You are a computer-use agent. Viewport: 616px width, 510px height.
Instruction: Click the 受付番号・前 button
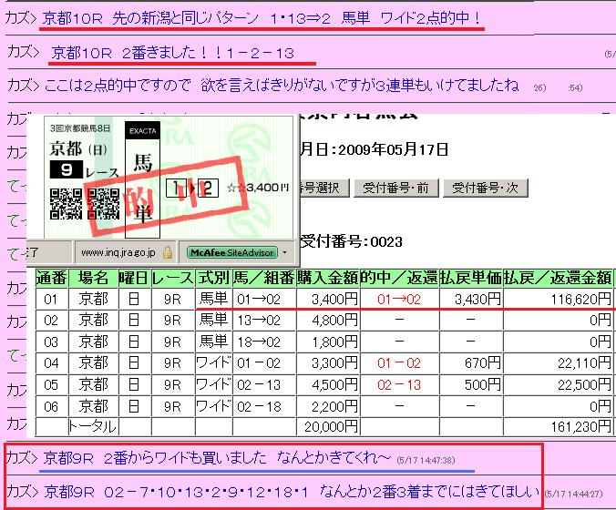pyautogui.click(x=395, y=188)
